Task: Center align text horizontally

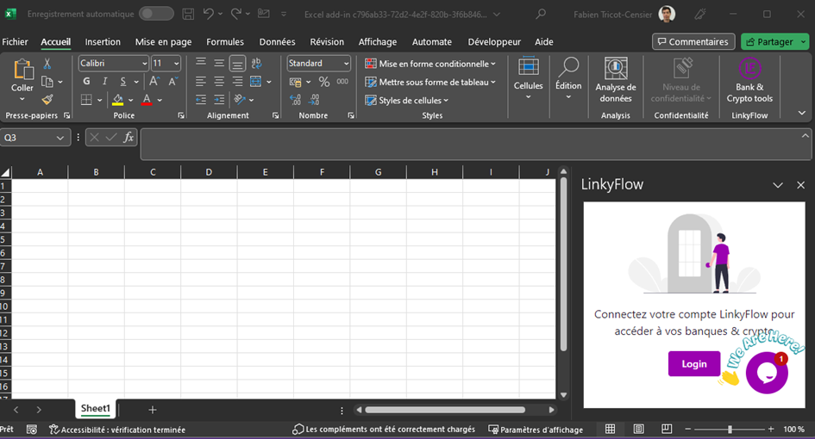Action: point(219,82)
